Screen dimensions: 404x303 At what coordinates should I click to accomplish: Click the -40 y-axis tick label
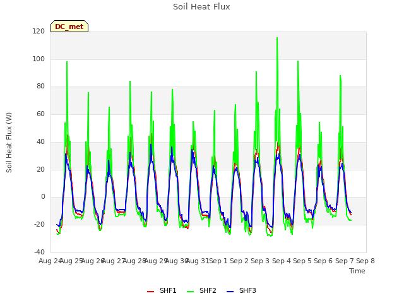click(x=39, y=252)
